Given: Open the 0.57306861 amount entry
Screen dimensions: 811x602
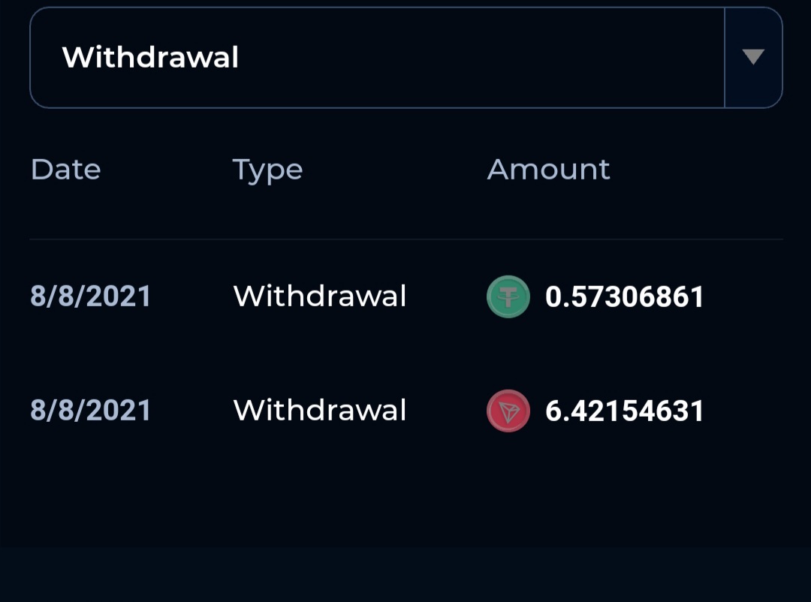Looking at the screenshot, I should [x=624, y=296].
